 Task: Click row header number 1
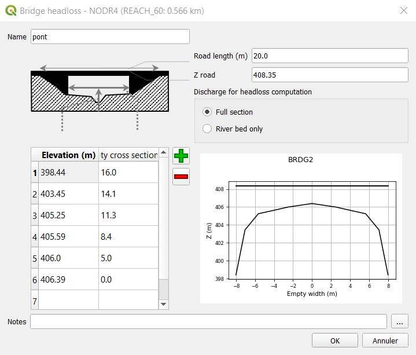(35, 173)
